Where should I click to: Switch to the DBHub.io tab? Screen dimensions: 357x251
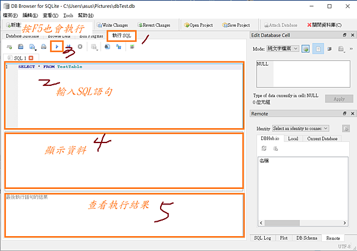270,138
